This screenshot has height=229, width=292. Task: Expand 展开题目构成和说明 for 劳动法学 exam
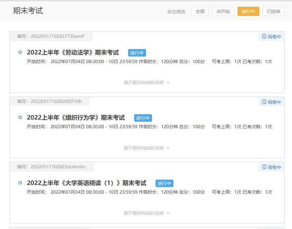tap(146, 82)
